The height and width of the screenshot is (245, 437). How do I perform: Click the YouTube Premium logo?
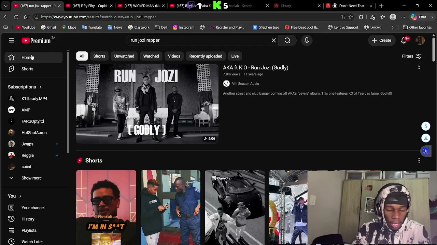[x=36, y=40]
